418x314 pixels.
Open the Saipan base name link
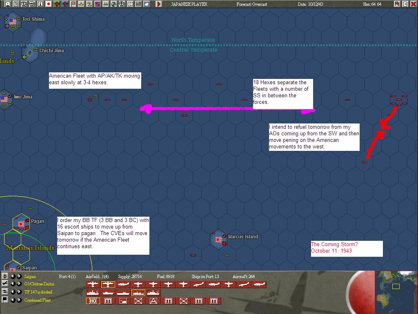tap(30, 276)
